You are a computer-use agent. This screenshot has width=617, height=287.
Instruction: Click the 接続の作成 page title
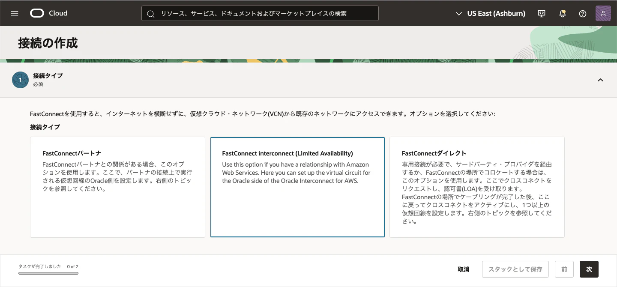pos(48,43)
